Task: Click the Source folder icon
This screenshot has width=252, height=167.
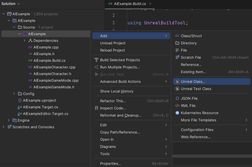Action: pos(20,27)
